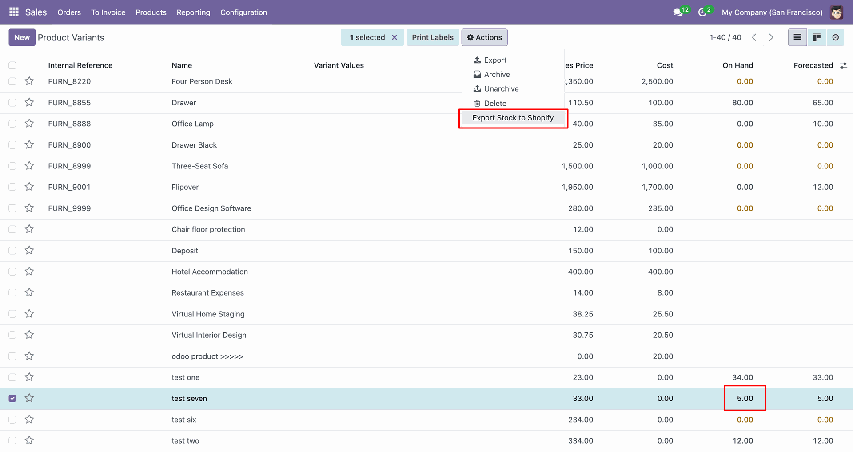Click test seven On Hand value 5.00
The width and height of the screenshot is (853, 452).
745,398
